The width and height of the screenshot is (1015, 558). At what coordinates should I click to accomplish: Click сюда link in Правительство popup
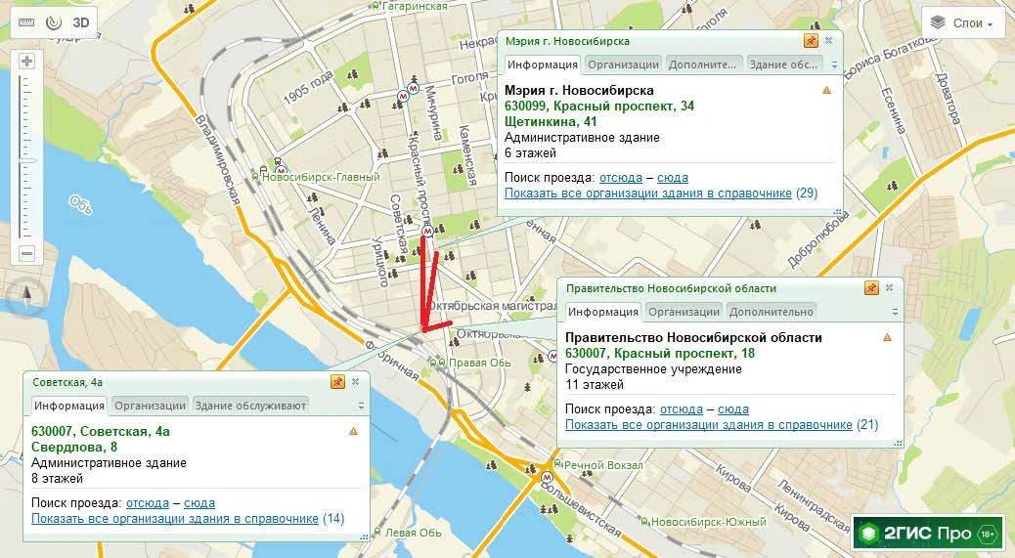pyautogui.click(x=733, y=408)
